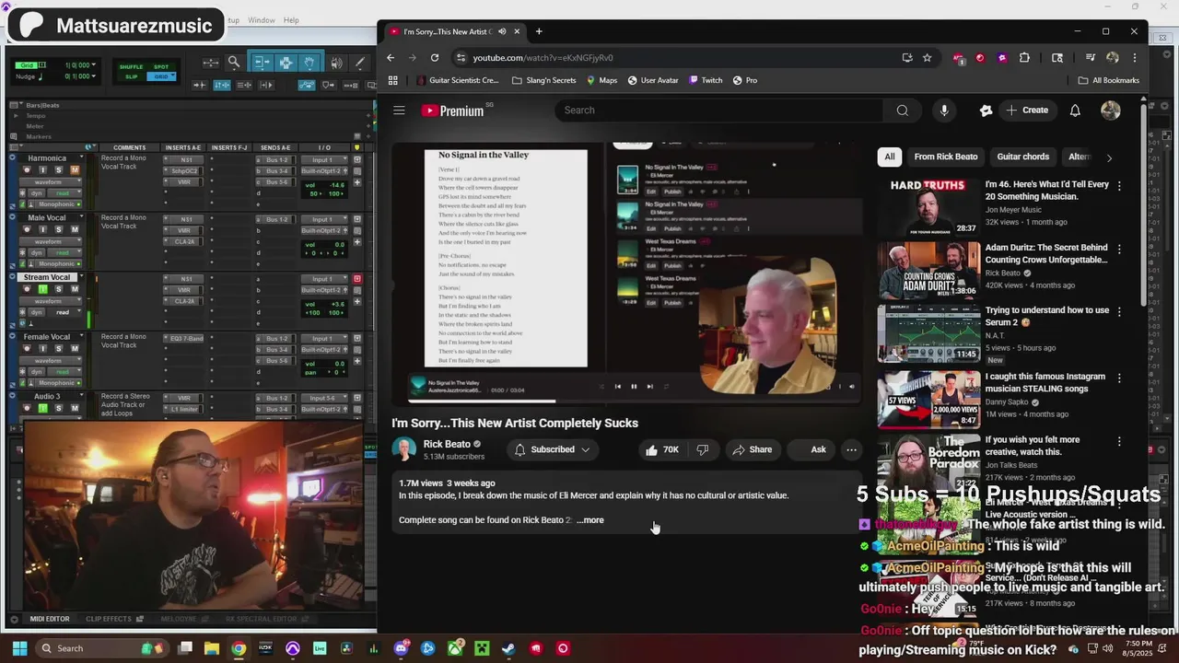Record-enable the Male Vocal track
The image size is (1179, 663).
click(26, 229)
